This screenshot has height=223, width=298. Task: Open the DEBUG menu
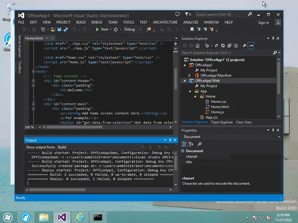(97, 22)
